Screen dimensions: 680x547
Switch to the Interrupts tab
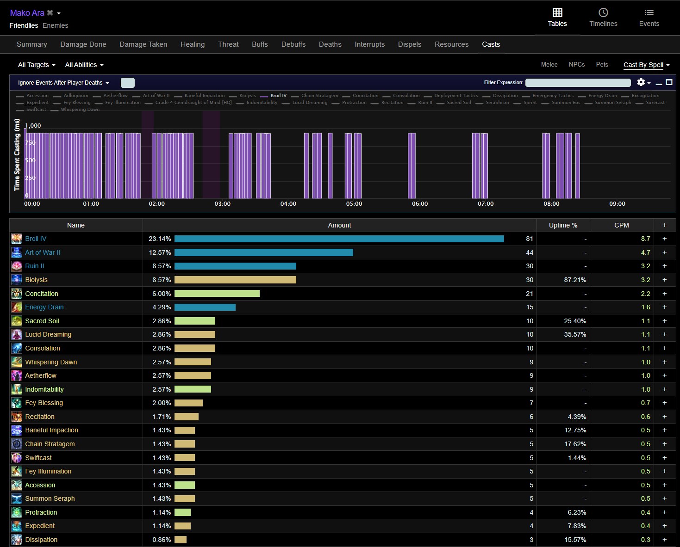pos(370,44)
